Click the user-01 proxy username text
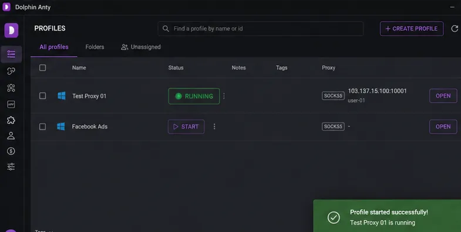This screenshot has height=232, width=461. (356, 100)
